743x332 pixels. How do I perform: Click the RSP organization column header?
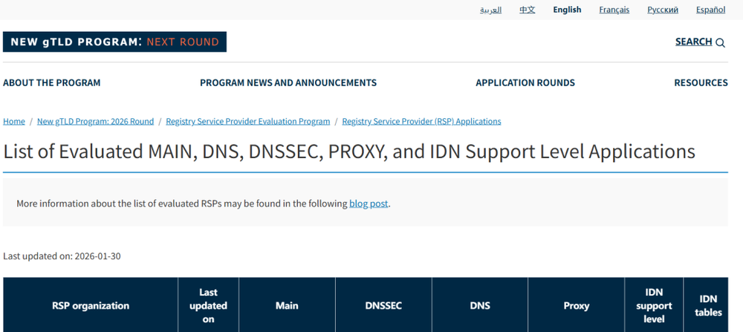click(x=91, y=305)
